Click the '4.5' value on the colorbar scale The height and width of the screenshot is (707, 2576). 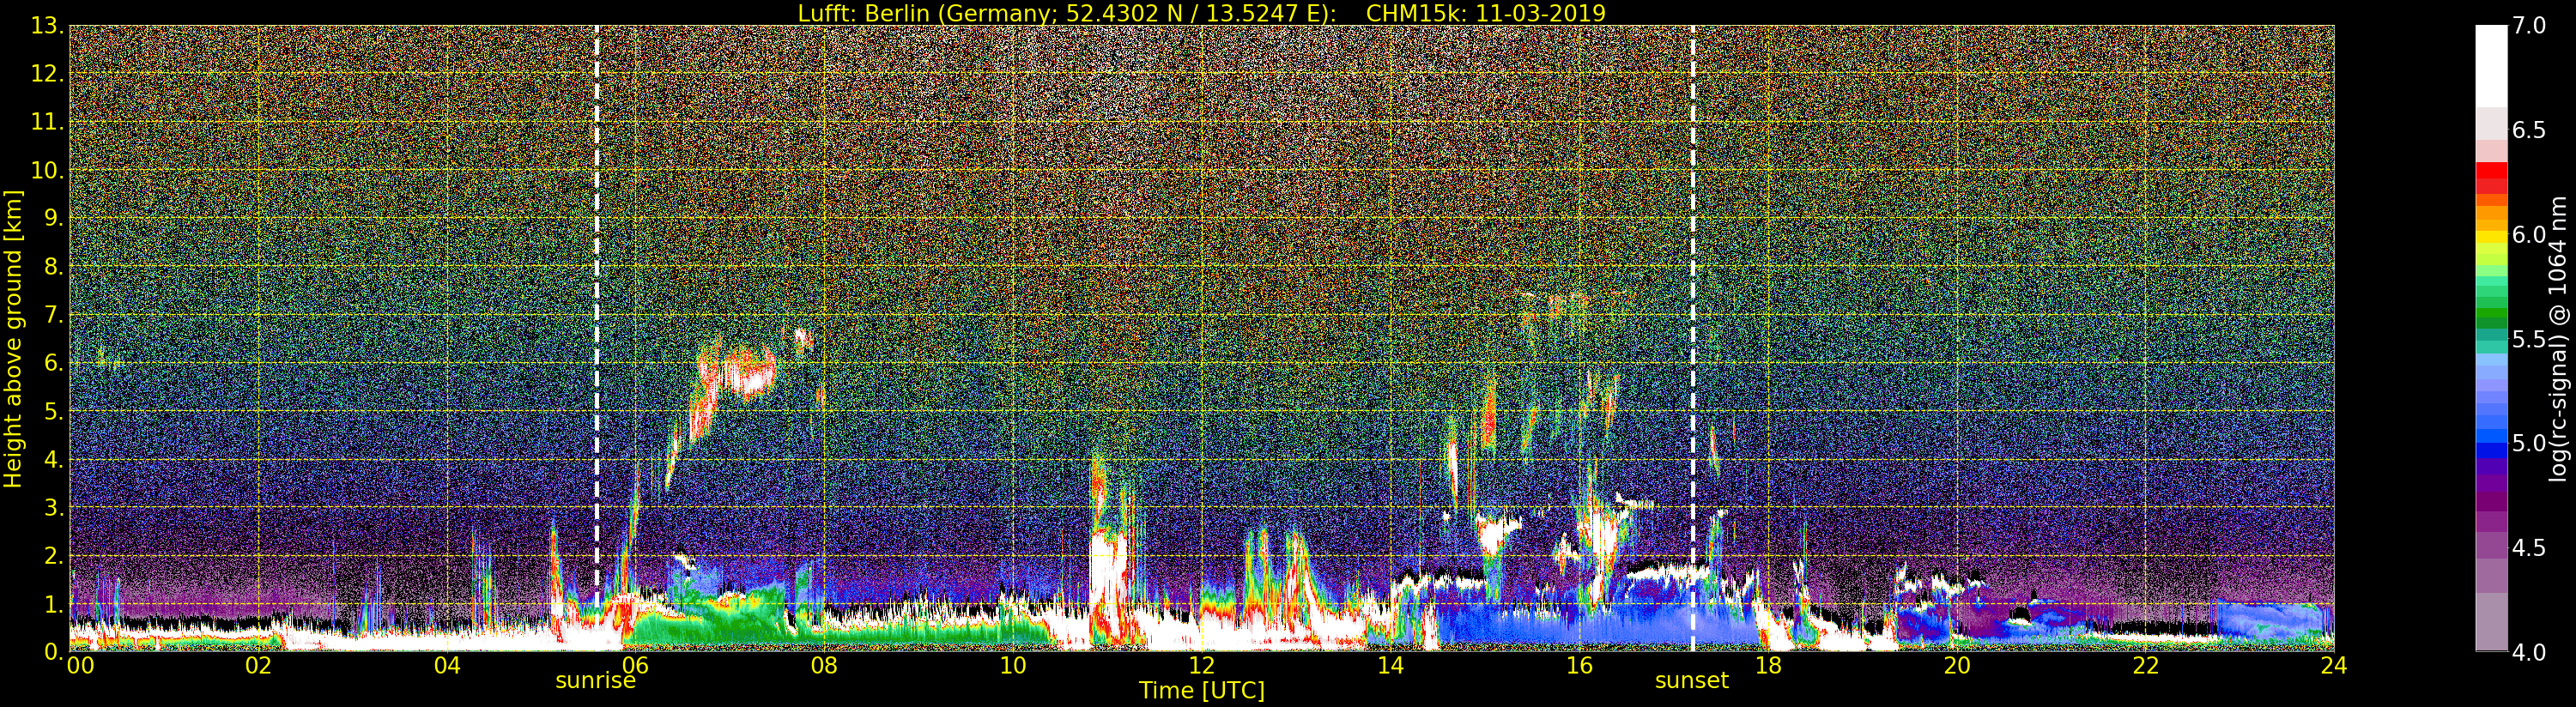coord(2530,548)
